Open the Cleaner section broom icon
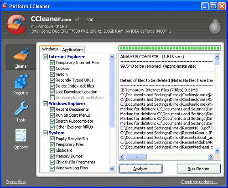 (21, 54)
